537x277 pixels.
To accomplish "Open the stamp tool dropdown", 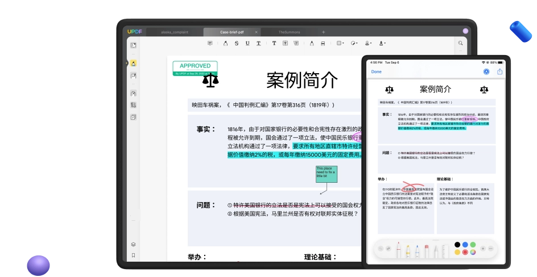I will (x=368, y=43).
